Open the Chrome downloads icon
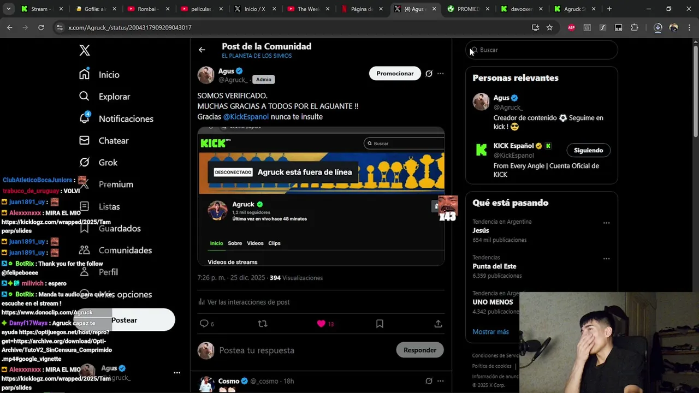This screenshot has width=699, height=393. point(657,27)
